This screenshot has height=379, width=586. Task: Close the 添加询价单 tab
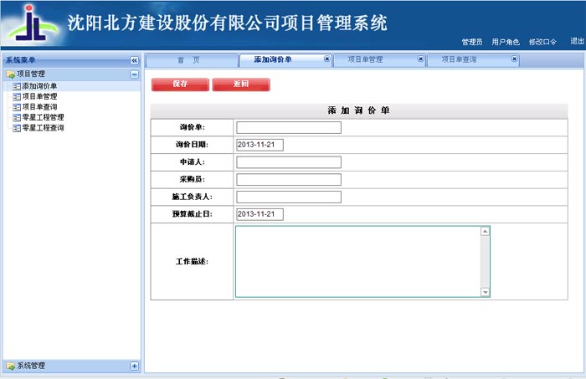click(x=326, y=59)
